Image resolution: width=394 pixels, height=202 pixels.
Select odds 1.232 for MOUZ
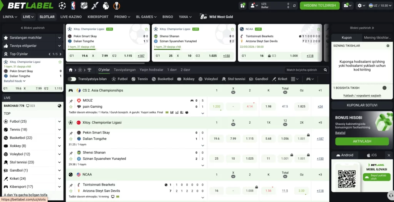(x=216, y=107)
